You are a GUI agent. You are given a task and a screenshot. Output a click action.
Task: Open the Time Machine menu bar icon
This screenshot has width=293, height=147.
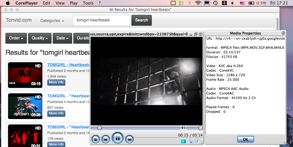pyautogui.click(x=215, y=3)
